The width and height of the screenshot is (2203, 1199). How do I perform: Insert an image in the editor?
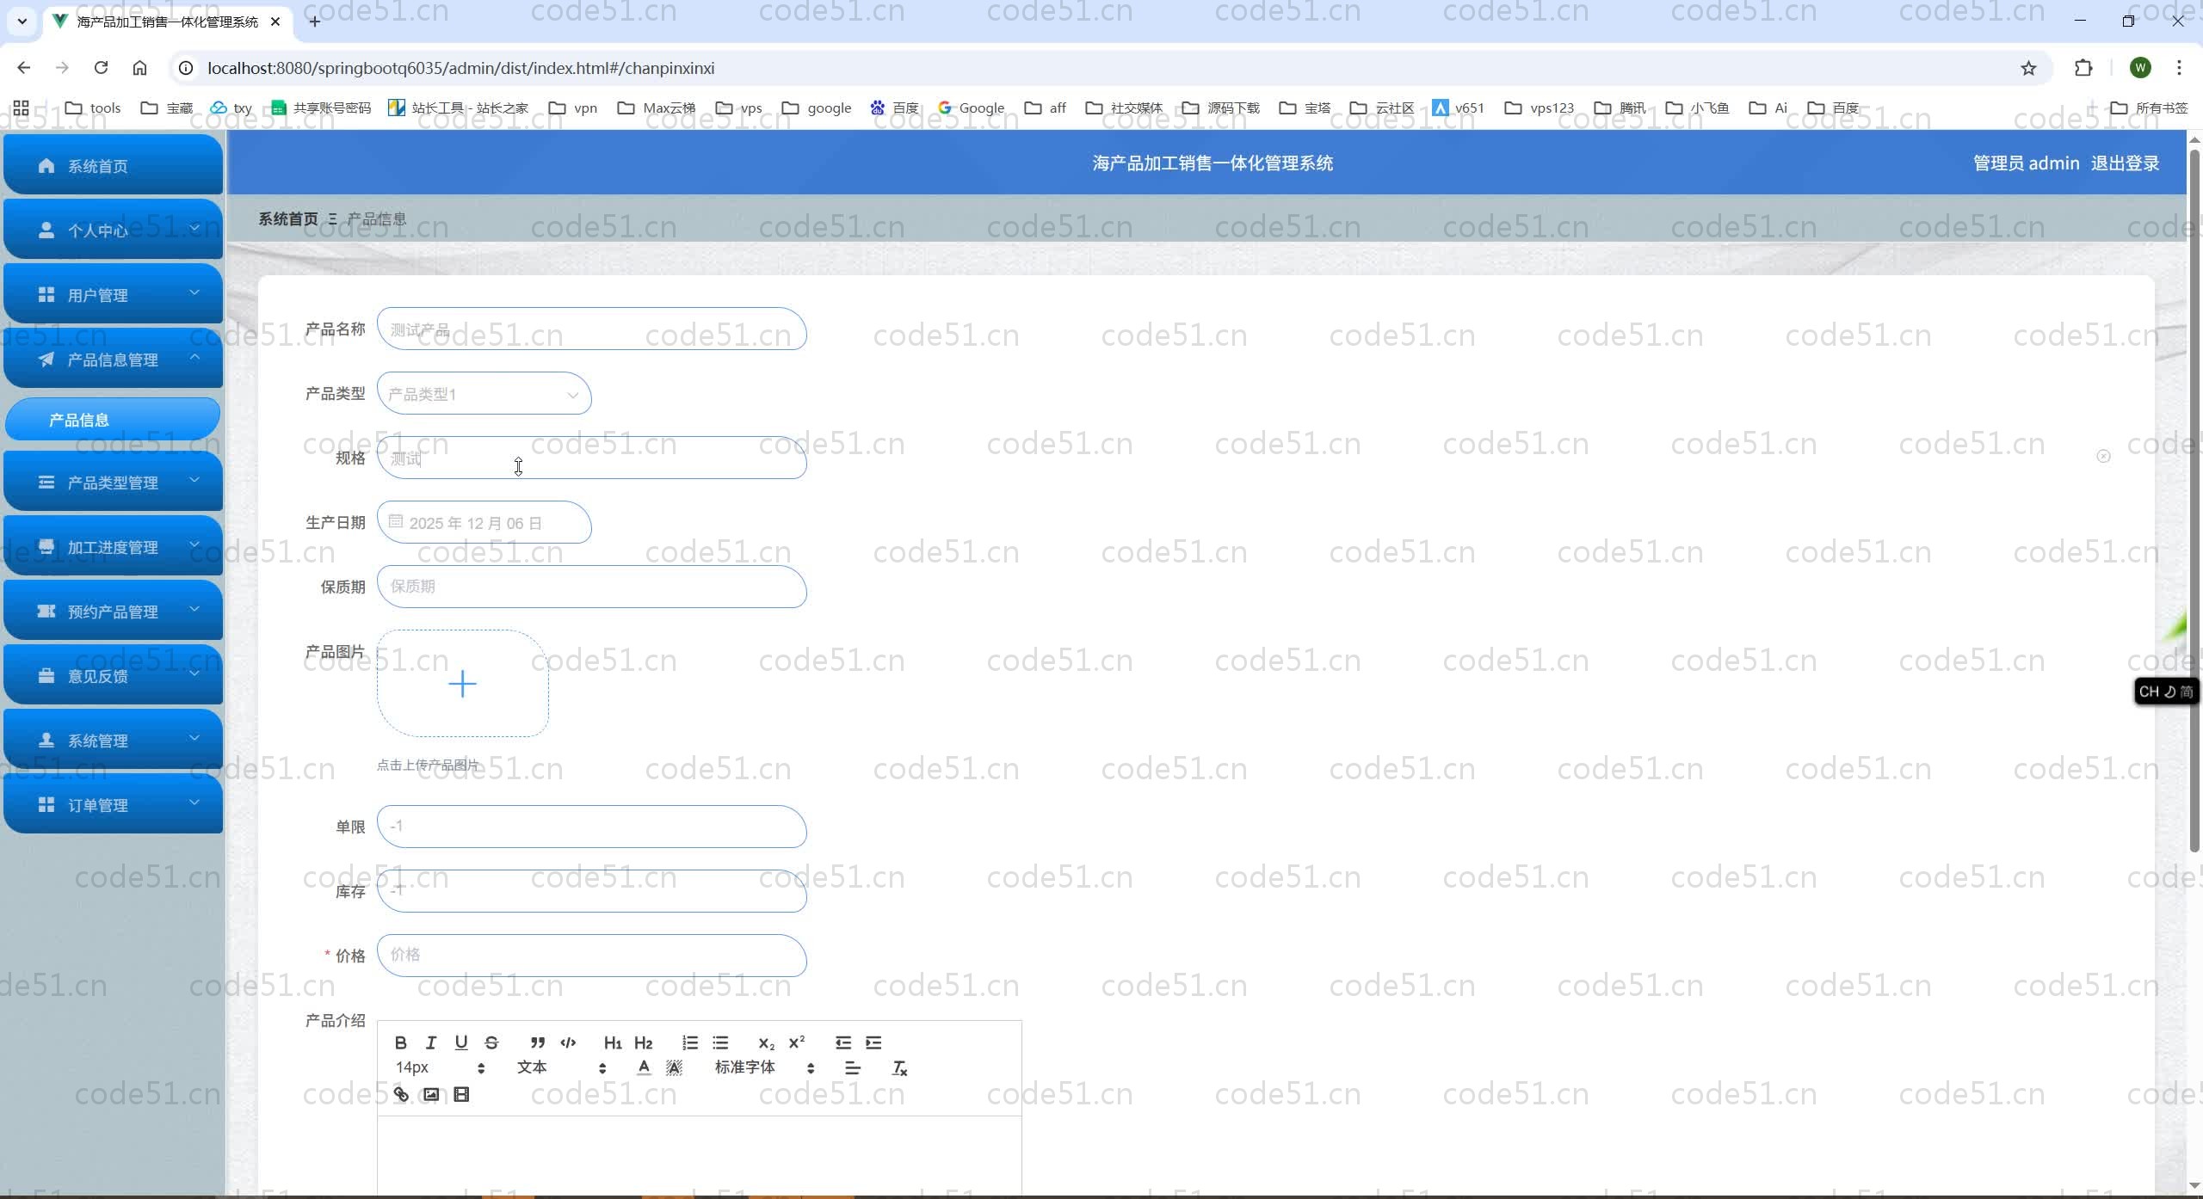tap(431, 1094)
